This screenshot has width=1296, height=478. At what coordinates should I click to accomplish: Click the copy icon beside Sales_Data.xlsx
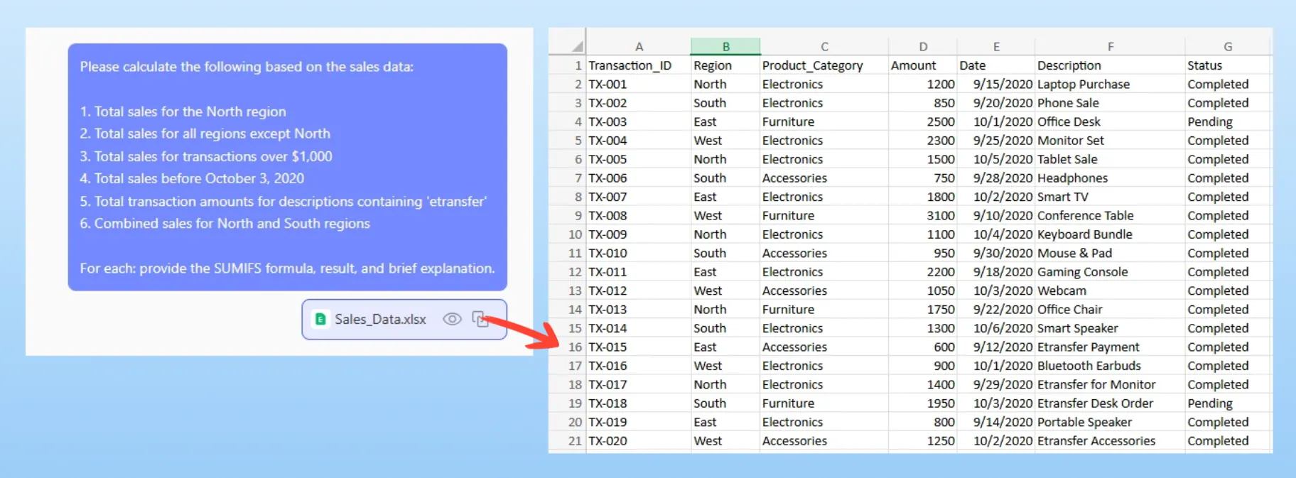click(x=480, y=319)
